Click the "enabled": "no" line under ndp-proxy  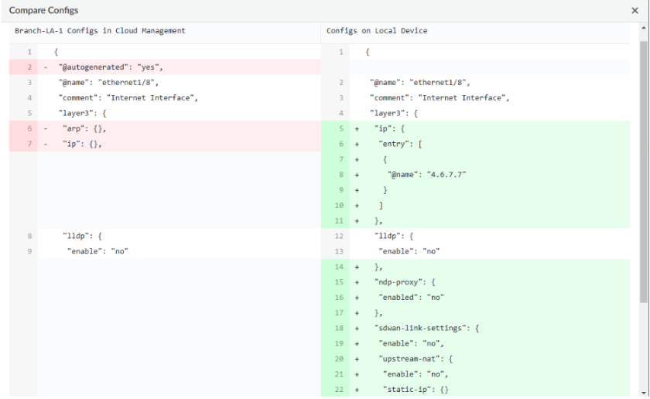(412, 298)
